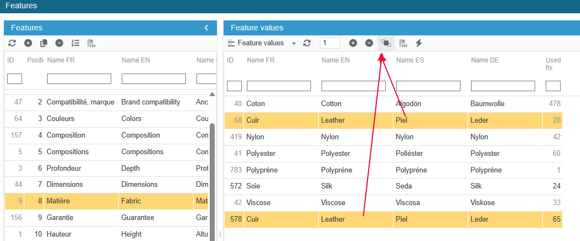Select the Compatibilité, marque feature row
580x241 pixels.
(x=106, y=102)
